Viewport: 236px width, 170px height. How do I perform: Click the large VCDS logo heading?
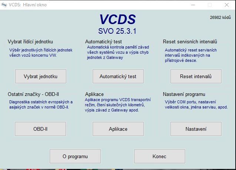pyautogui.click(x=117, y=20)
